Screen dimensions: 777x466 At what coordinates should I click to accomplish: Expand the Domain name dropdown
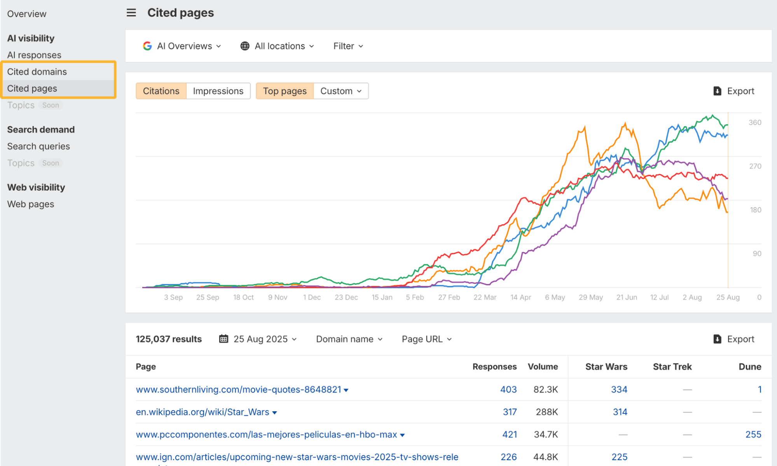click(349, 339)
